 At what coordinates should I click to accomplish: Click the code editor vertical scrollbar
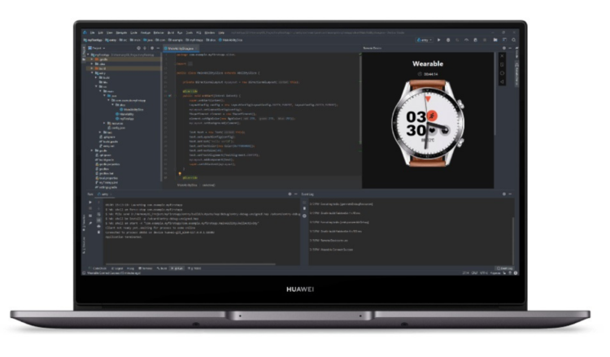[x=360, y=99]
